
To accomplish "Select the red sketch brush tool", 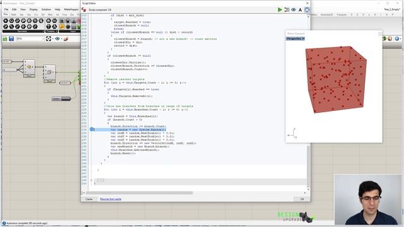I will (x=66, y=38).
